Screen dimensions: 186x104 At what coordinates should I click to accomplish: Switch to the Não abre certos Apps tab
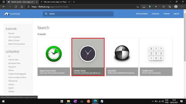[x=55, y=2]
